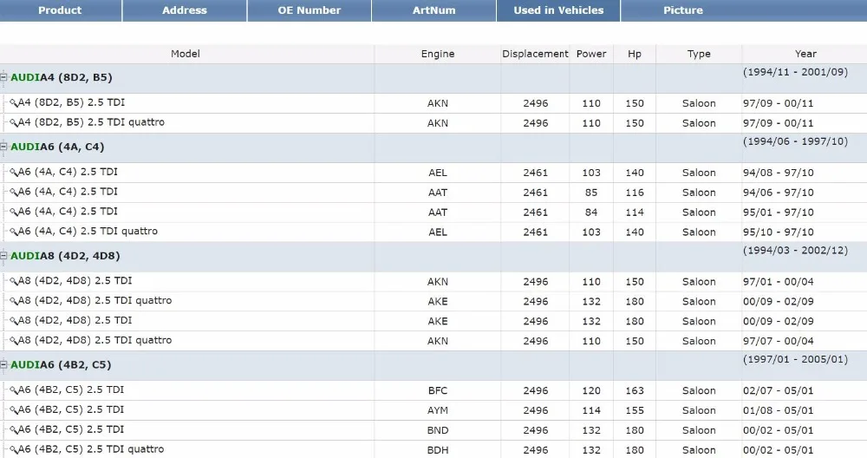Click the Type column header

pyautogui.click(x=699, y=54)
